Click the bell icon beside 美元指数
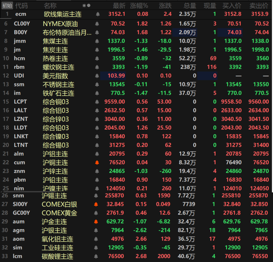The width and height of the screenshot is (273, 262). pyautogui.click(x=97, y=76)
